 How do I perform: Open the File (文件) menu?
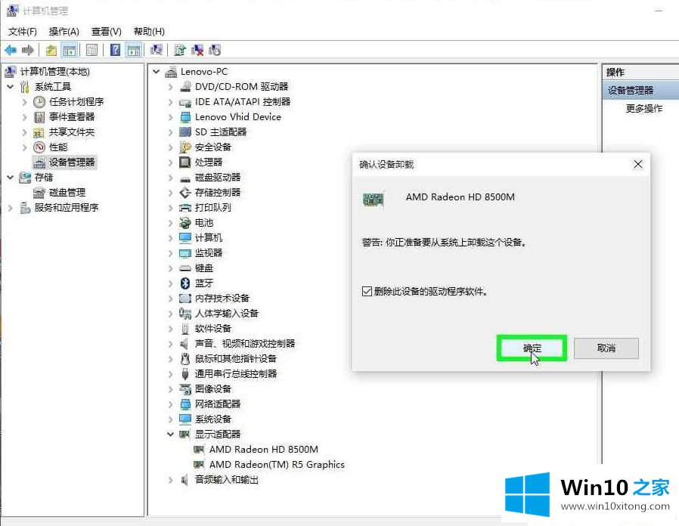point(23,31)
